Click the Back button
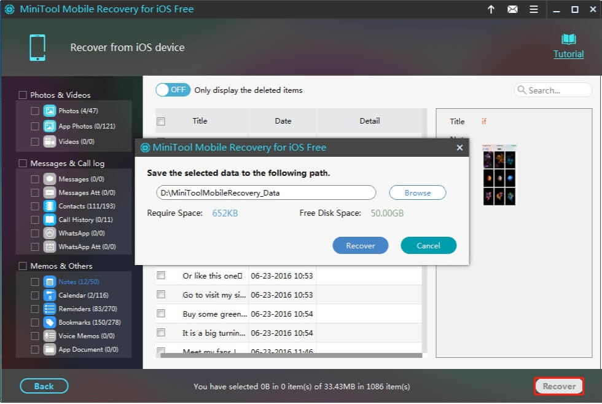 click(x=44, y=386)
